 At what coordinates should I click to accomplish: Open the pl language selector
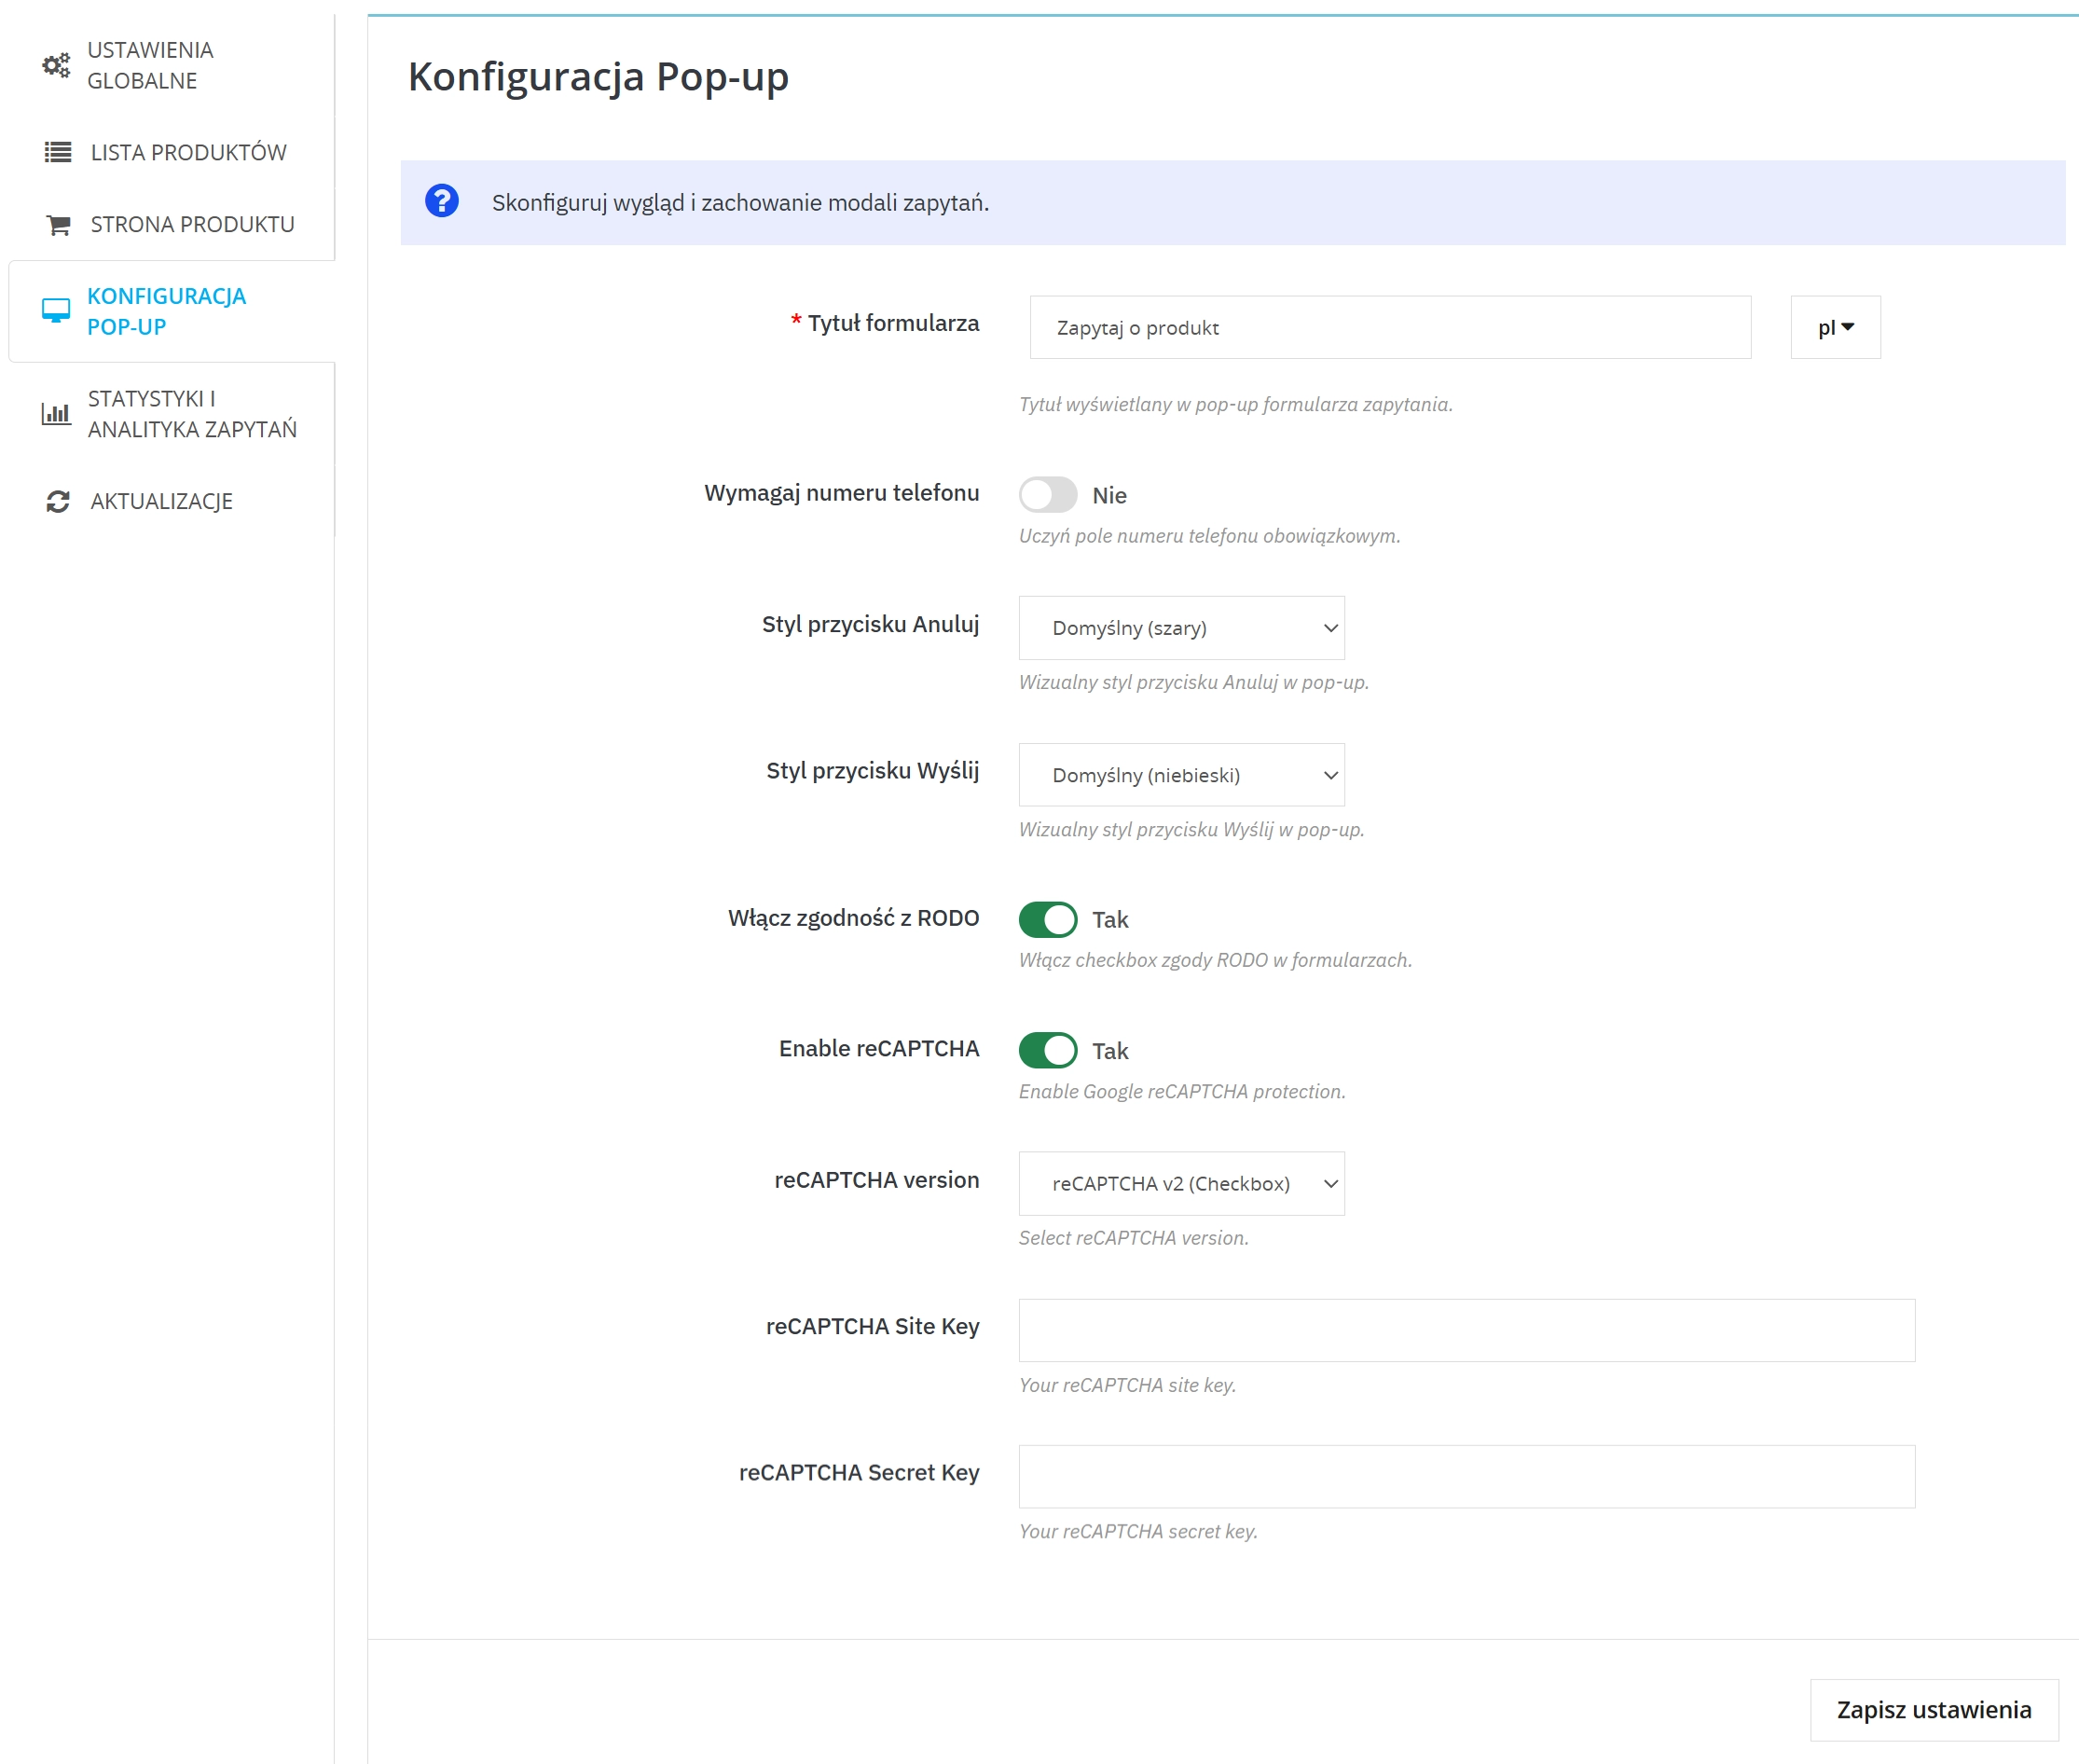click(x=1834, y=327)
